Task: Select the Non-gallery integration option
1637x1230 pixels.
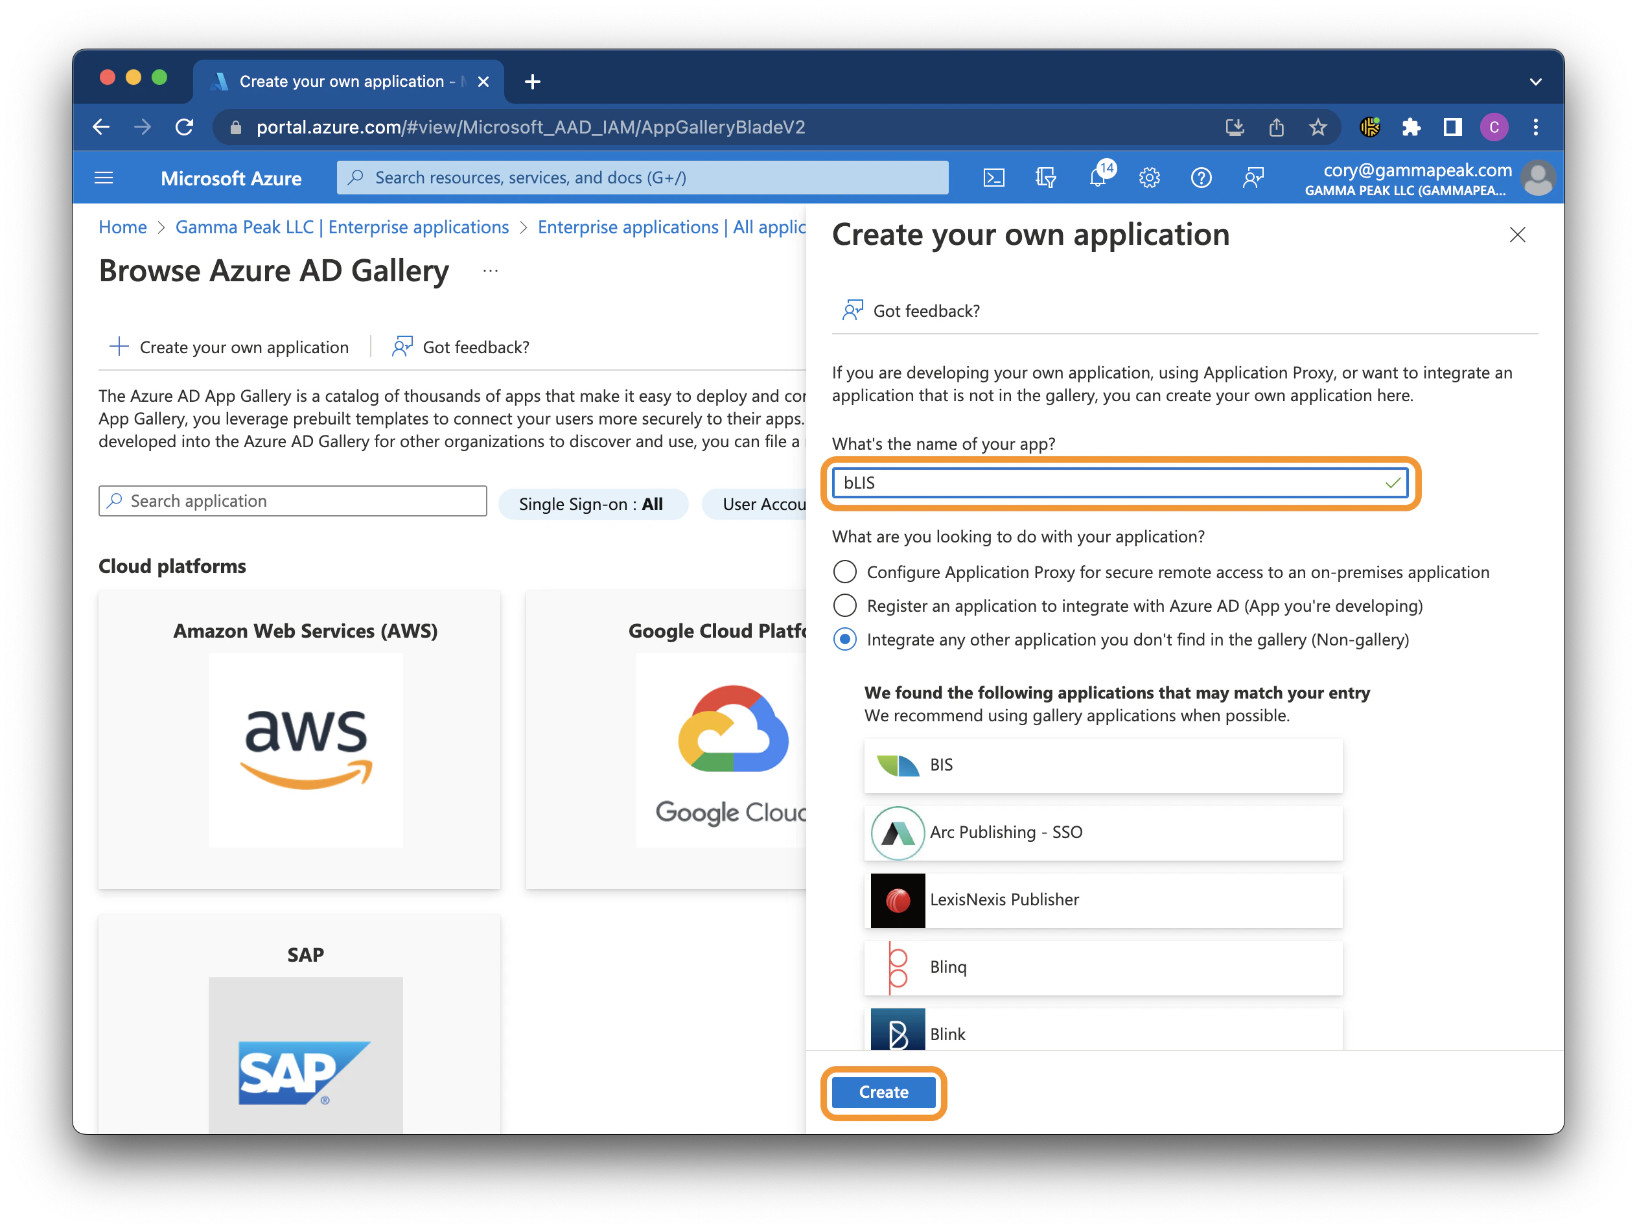Action: pyautogui.click(x=844, y=640)
